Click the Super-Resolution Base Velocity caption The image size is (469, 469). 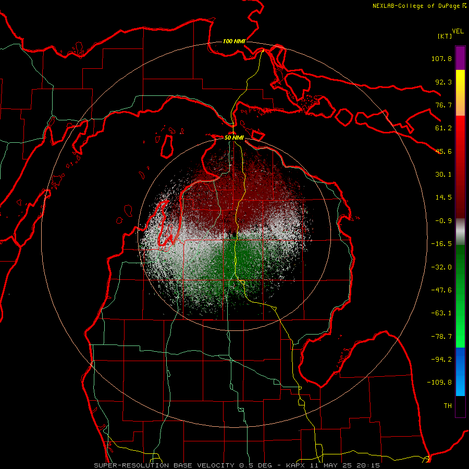(237, 465)
